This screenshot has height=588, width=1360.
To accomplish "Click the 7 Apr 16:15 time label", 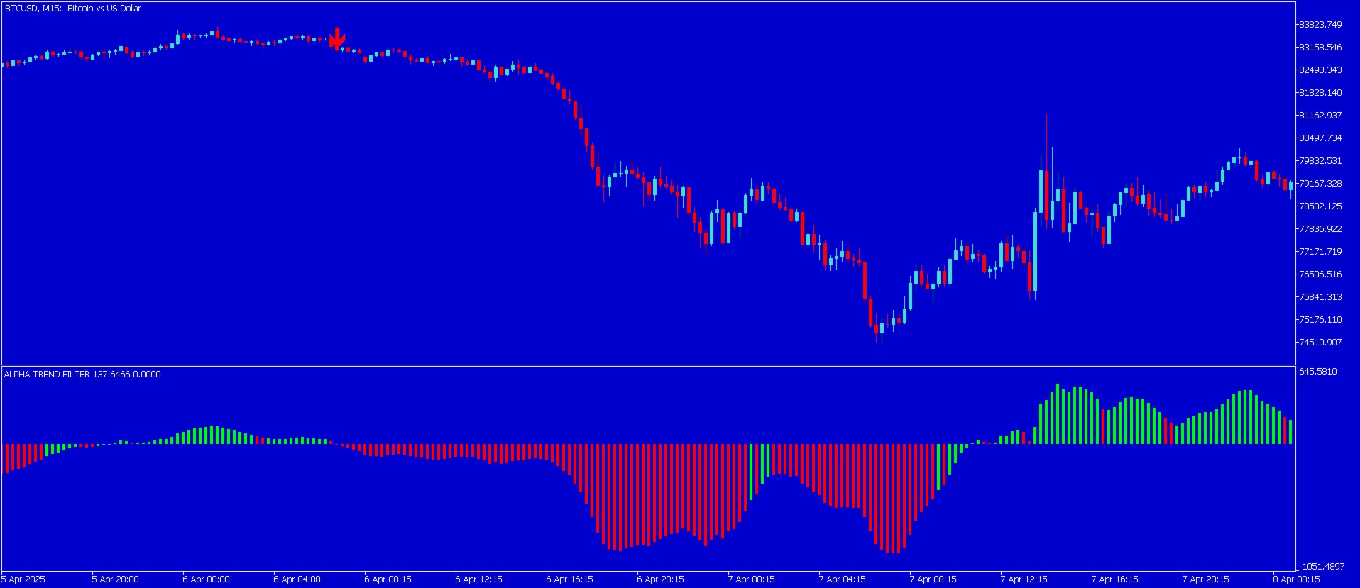I will (x=1115, y=579).
